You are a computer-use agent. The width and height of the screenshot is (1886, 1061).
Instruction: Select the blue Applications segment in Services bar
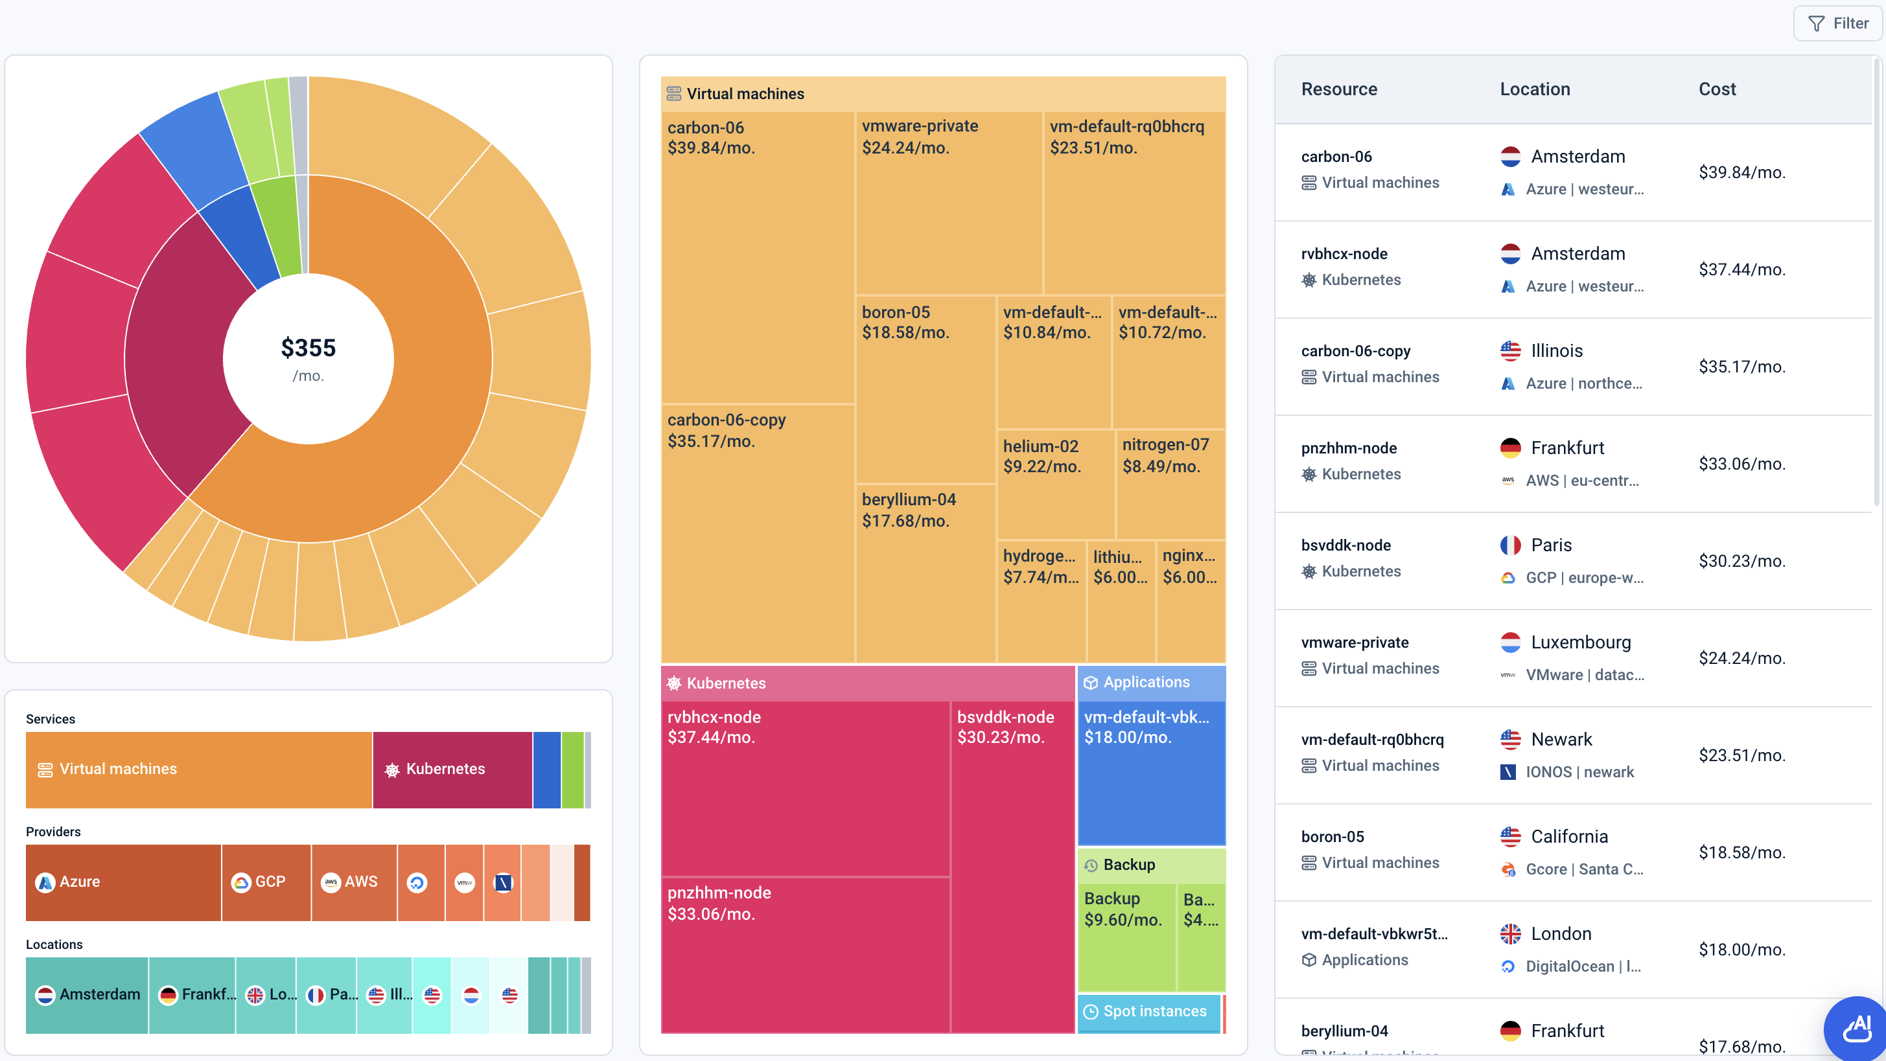coord(547,770)
